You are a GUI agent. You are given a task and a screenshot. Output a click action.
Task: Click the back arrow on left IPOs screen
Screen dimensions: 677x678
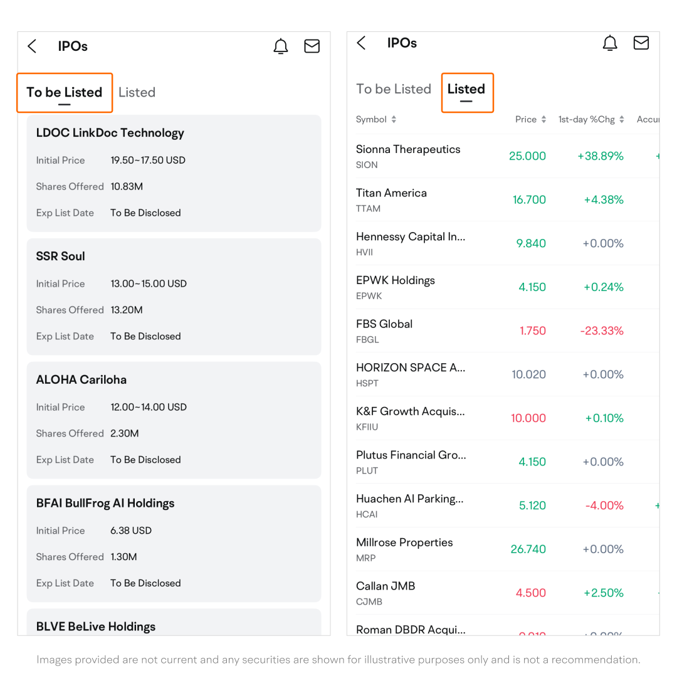coord(33,46)
